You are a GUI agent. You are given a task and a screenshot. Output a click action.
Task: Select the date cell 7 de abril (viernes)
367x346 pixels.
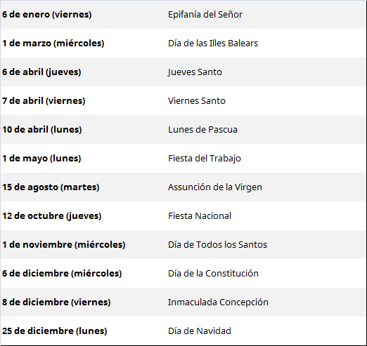44,101
